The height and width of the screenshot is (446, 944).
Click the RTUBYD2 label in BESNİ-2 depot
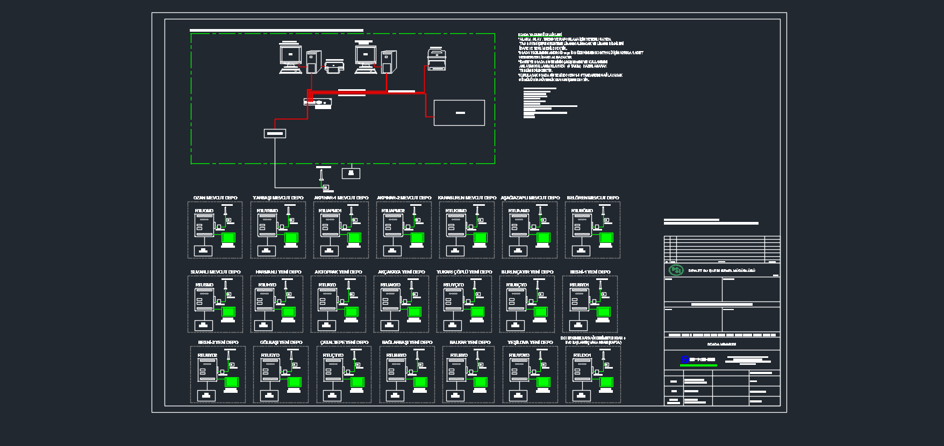point(207,355)
